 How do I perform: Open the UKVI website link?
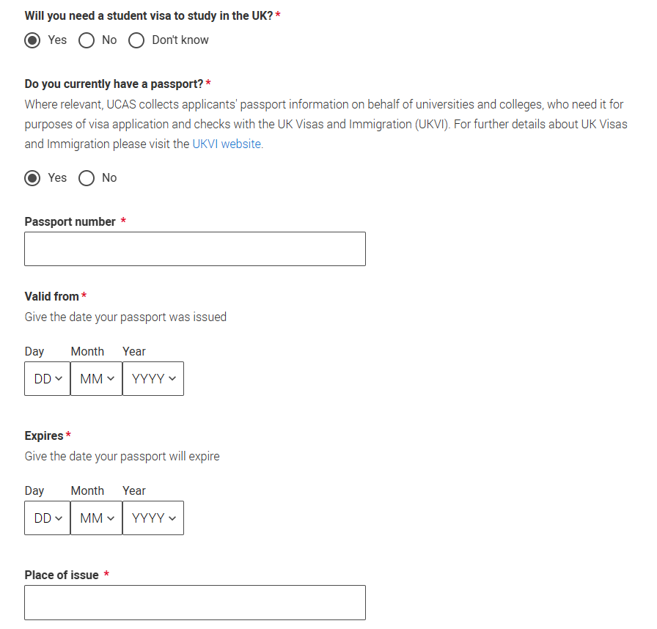(227, 144)
